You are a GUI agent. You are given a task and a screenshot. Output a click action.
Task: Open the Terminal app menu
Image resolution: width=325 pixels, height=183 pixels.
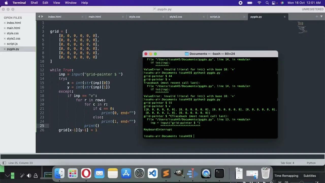pos(19,3)
